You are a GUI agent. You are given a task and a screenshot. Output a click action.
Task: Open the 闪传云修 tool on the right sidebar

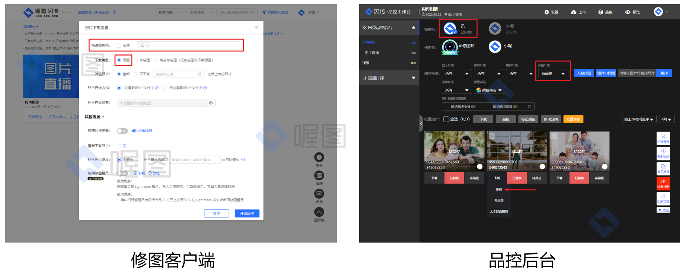click(663, 138)
